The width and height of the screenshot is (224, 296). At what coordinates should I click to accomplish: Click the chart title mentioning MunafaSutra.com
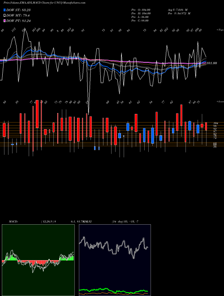(44, 3)
